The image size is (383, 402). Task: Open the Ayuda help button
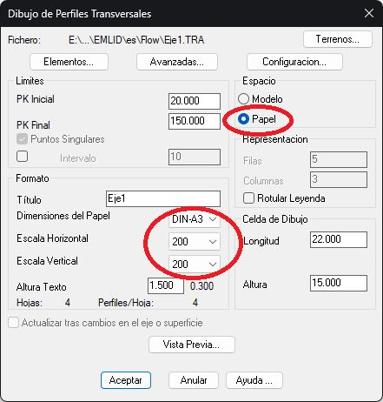(254, 380)
